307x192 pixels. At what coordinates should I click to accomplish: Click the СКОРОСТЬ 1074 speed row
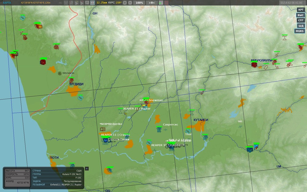tap(17, 174)
